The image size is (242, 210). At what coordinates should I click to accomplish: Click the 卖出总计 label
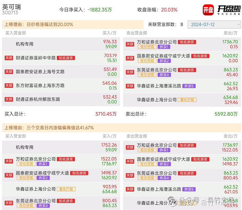pos(136,114)
